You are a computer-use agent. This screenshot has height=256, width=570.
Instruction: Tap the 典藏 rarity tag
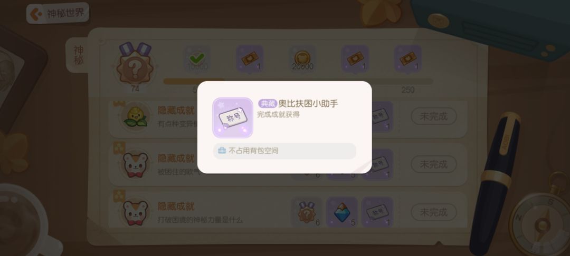pos(268,104)
